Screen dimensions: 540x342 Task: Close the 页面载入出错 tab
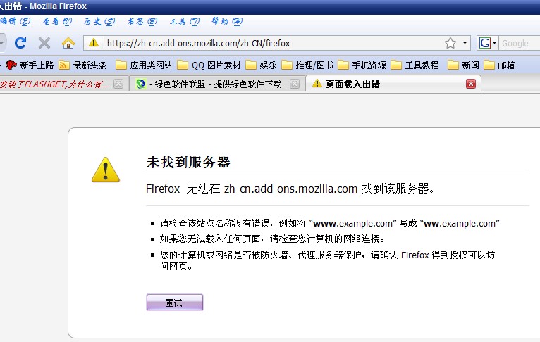pyautogui.click(x=471, y=84)
